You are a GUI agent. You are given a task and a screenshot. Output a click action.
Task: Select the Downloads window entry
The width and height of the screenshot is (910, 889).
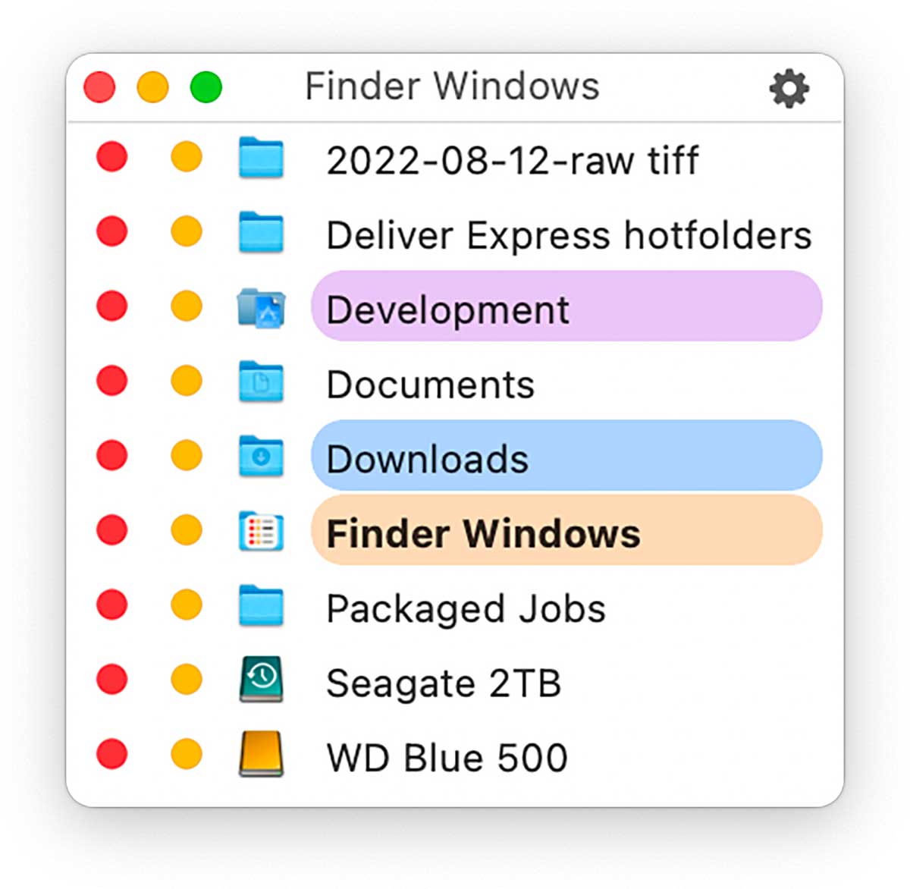click(x=566, y=456)
